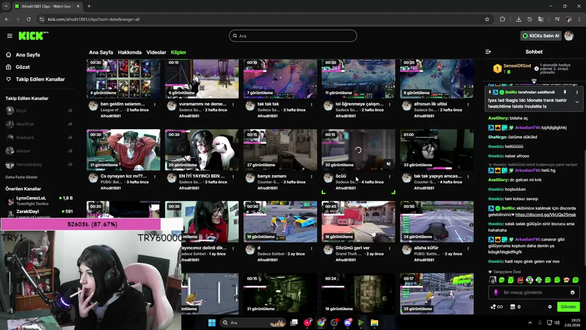Image resolution: width=586 pixels, height=330 pixels.
Task: Go back in browser history
Action: click(6, 19)
